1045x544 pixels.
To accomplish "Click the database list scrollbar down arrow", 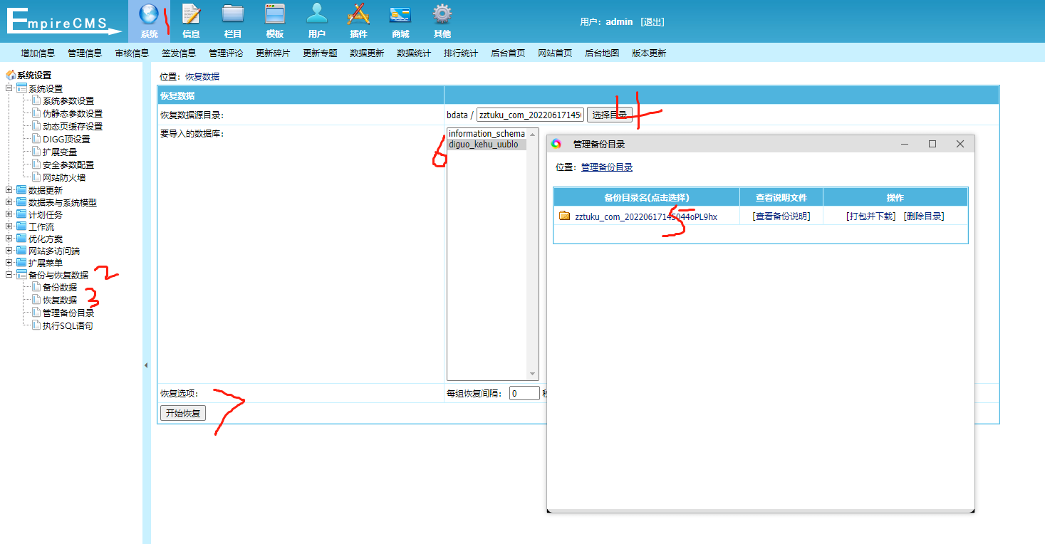I will 532,375.
